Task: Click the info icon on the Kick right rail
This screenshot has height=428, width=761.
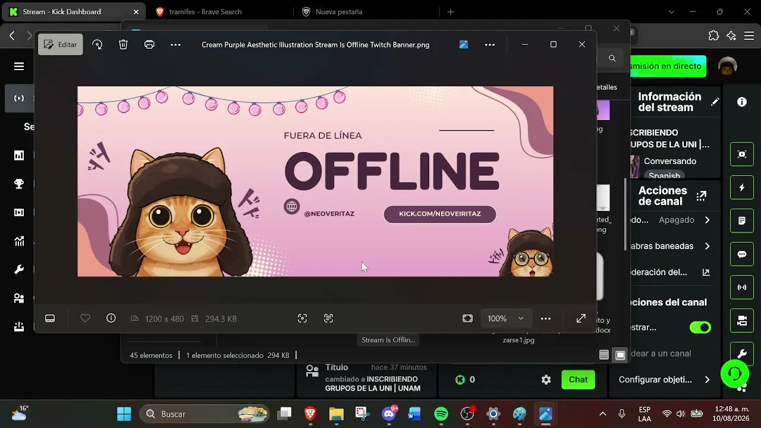Action: [x=742, y=102]
